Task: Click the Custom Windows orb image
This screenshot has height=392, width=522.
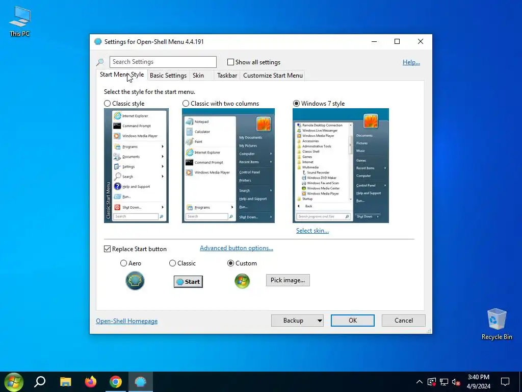Action: 242,281
